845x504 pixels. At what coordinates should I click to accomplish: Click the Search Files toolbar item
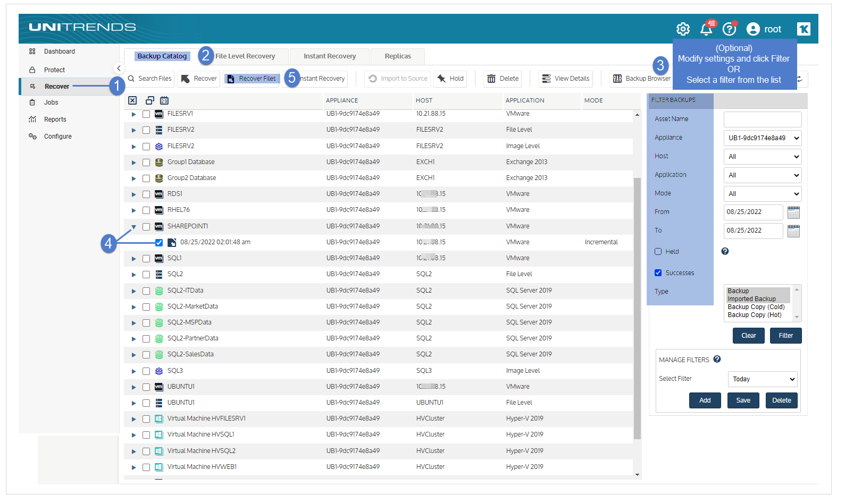[x=150, y=79]
